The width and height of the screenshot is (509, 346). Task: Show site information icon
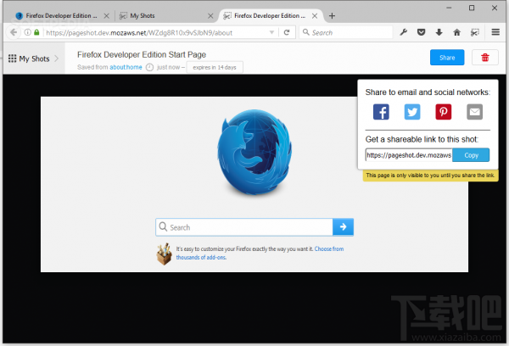coord(28,32)
